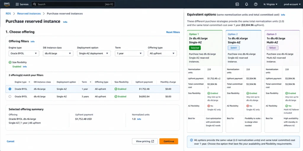Open the DB instance class dropdown
This screenshot has width=303, height=151.
[58, 53]
